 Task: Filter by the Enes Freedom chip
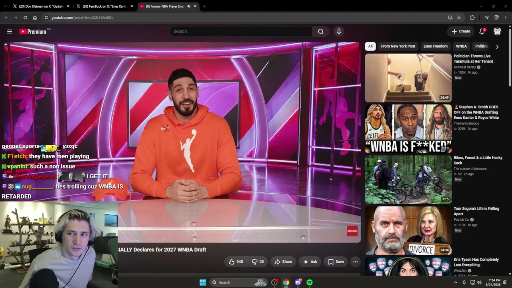436,46
